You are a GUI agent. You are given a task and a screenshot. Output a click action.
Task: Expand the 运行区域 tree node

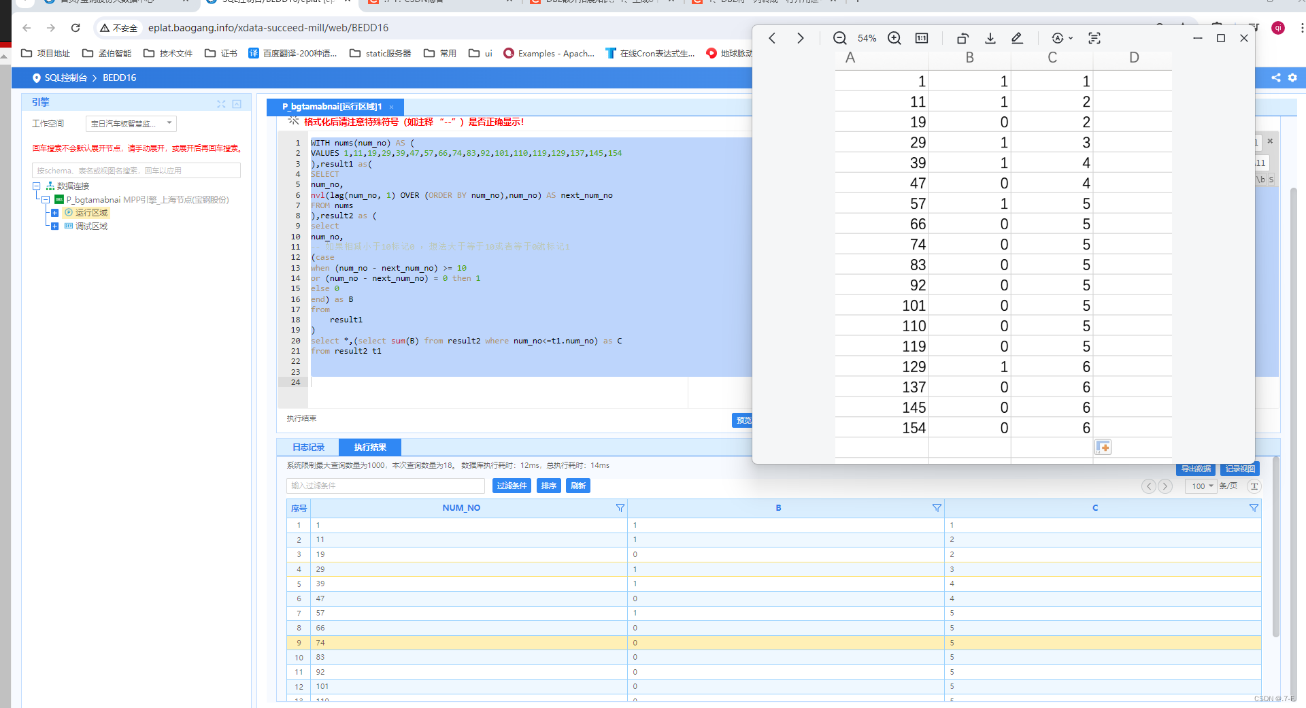tap(54, 213)
